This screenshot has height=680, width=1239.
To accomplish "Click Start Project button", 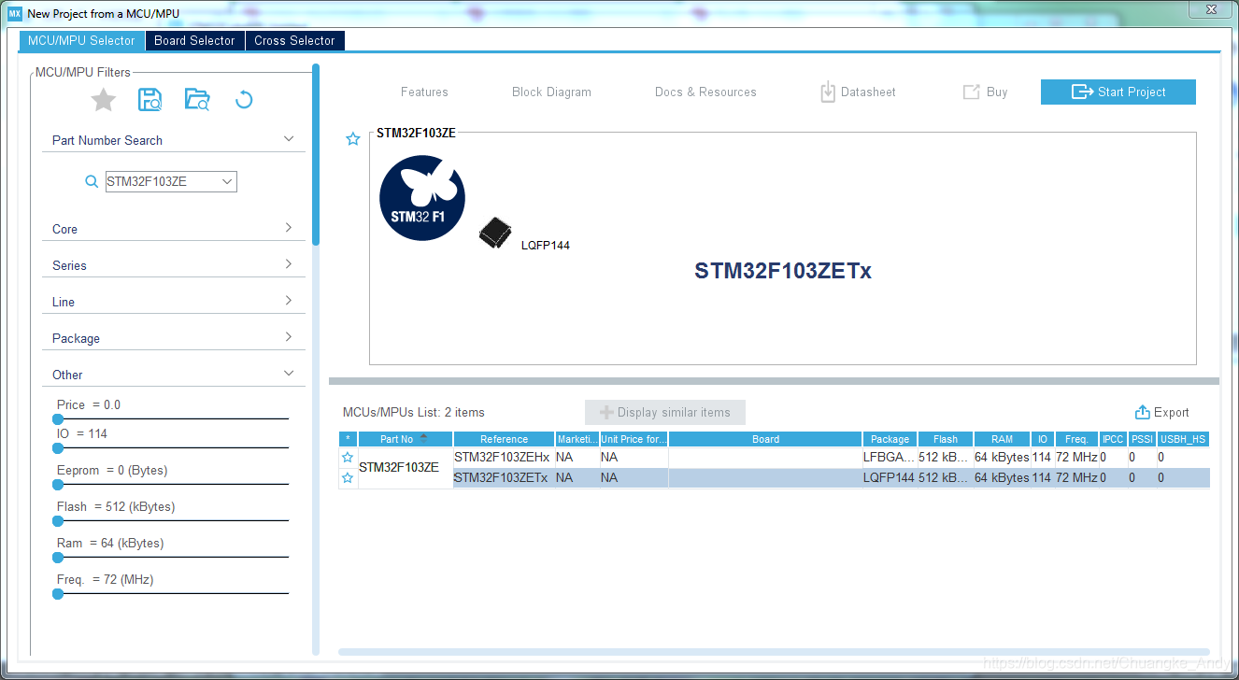I will click(1118, 92).
